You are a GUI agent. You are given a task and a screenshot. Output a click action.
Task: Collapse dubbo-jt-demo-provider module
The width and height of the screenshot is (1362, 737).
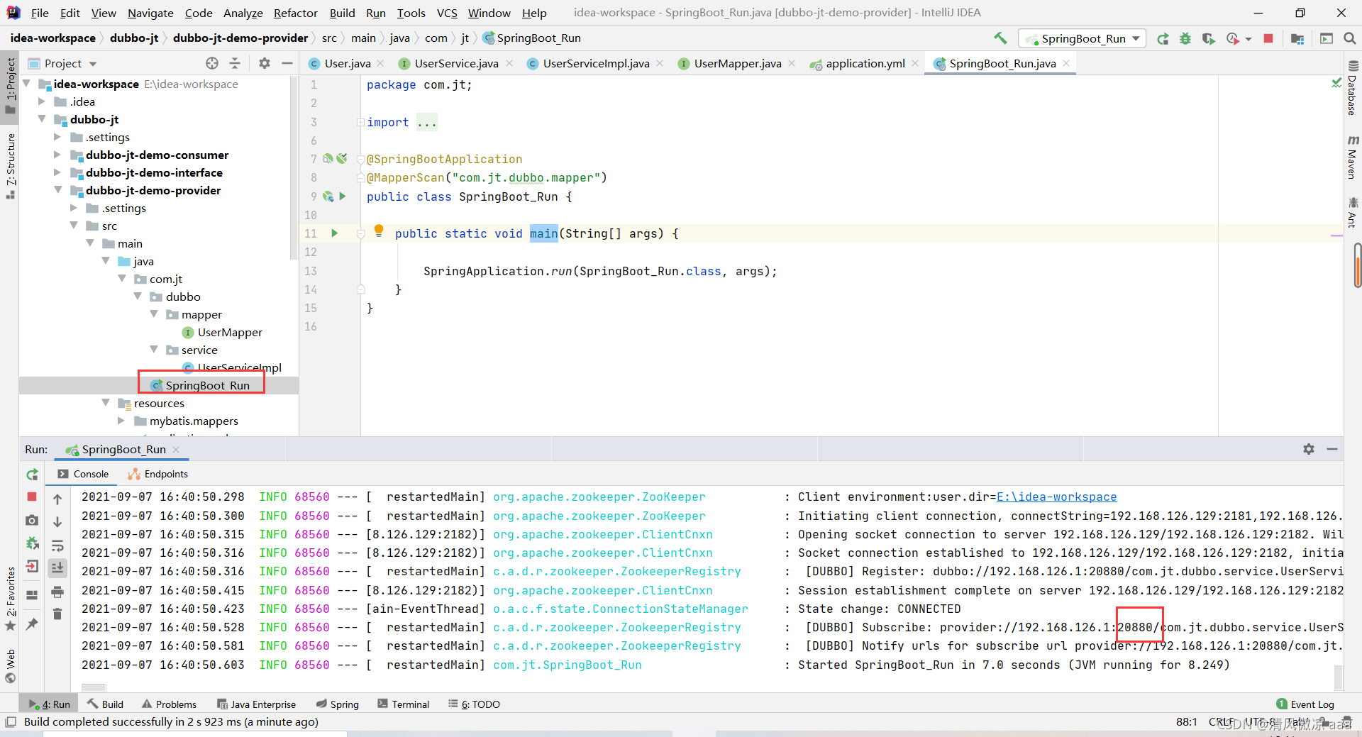[x=57, y=190]
